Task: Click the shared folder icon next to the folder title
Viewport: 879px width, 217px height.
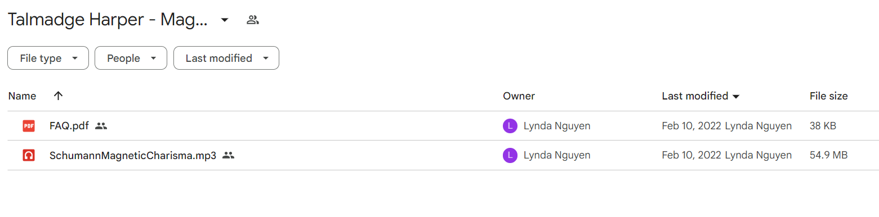Action: (x=253, y=20)
